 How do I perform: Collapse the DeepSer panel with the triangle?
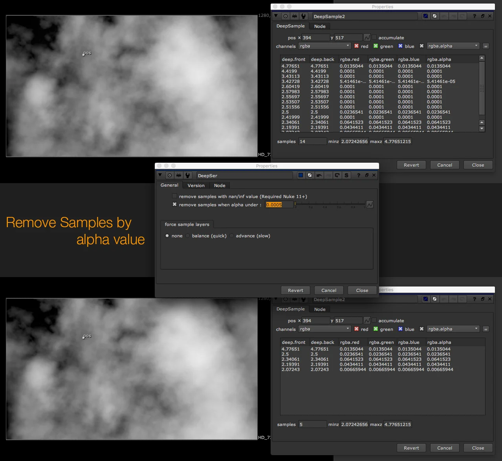click(160, 175)
